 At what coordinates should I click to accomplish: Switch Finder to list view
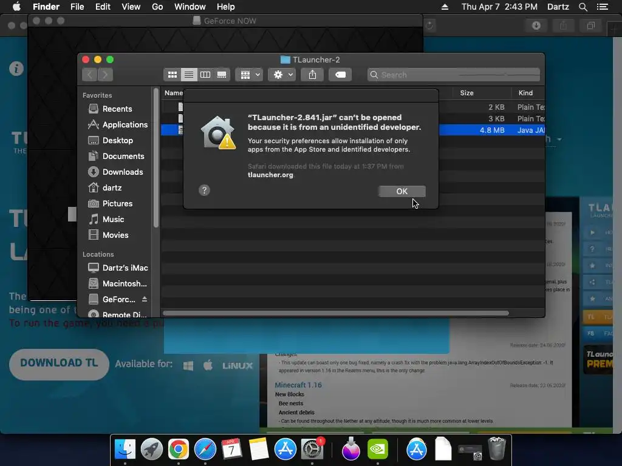pos(189,75)
